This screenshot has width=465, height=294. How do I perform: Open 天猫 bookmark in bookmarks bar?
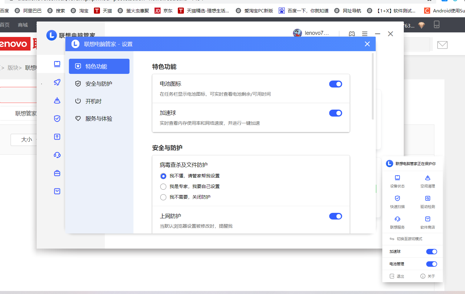pos(103,11)
